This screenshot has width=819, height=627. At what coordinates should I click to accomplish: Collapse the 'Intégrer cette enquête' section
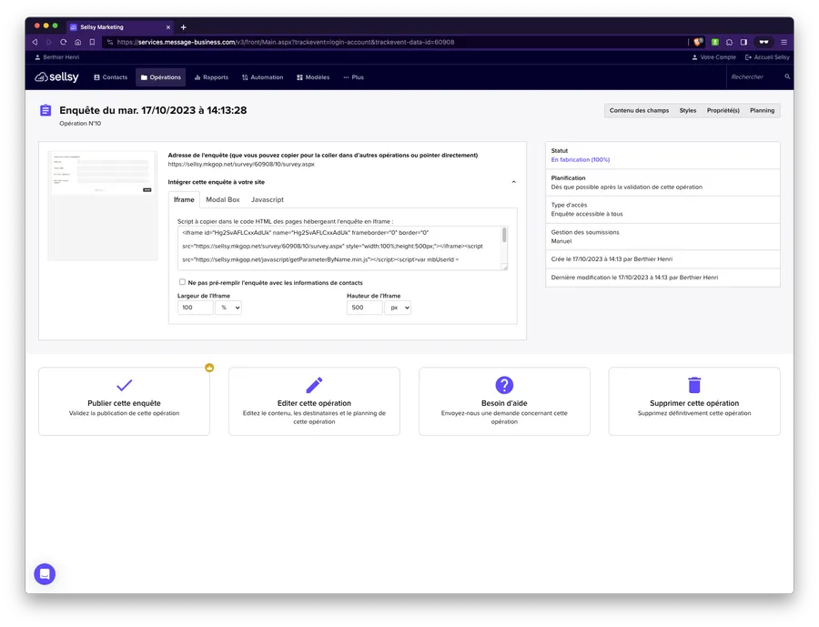point(513,182)
